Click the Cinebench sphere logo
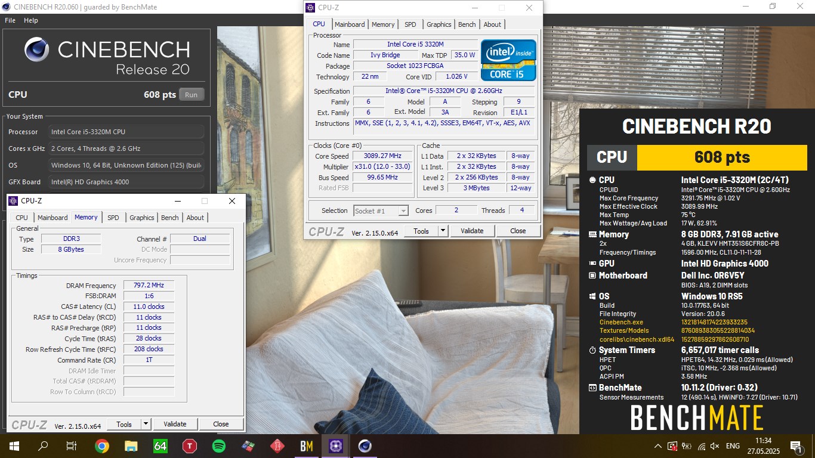815x458 pixels. pos(36,49)
